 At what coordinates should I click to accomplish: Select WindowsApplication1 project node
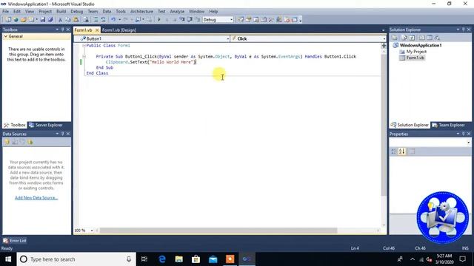pyautogui.click(x=421, y=45)
